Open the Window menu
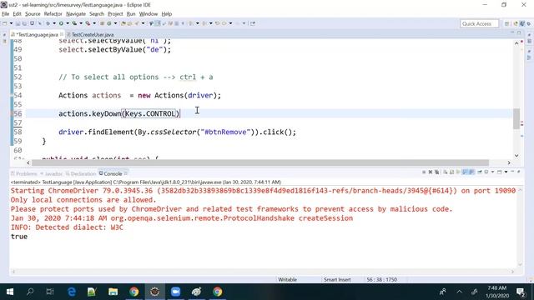 pyautogui.click(x=149, y=14)
